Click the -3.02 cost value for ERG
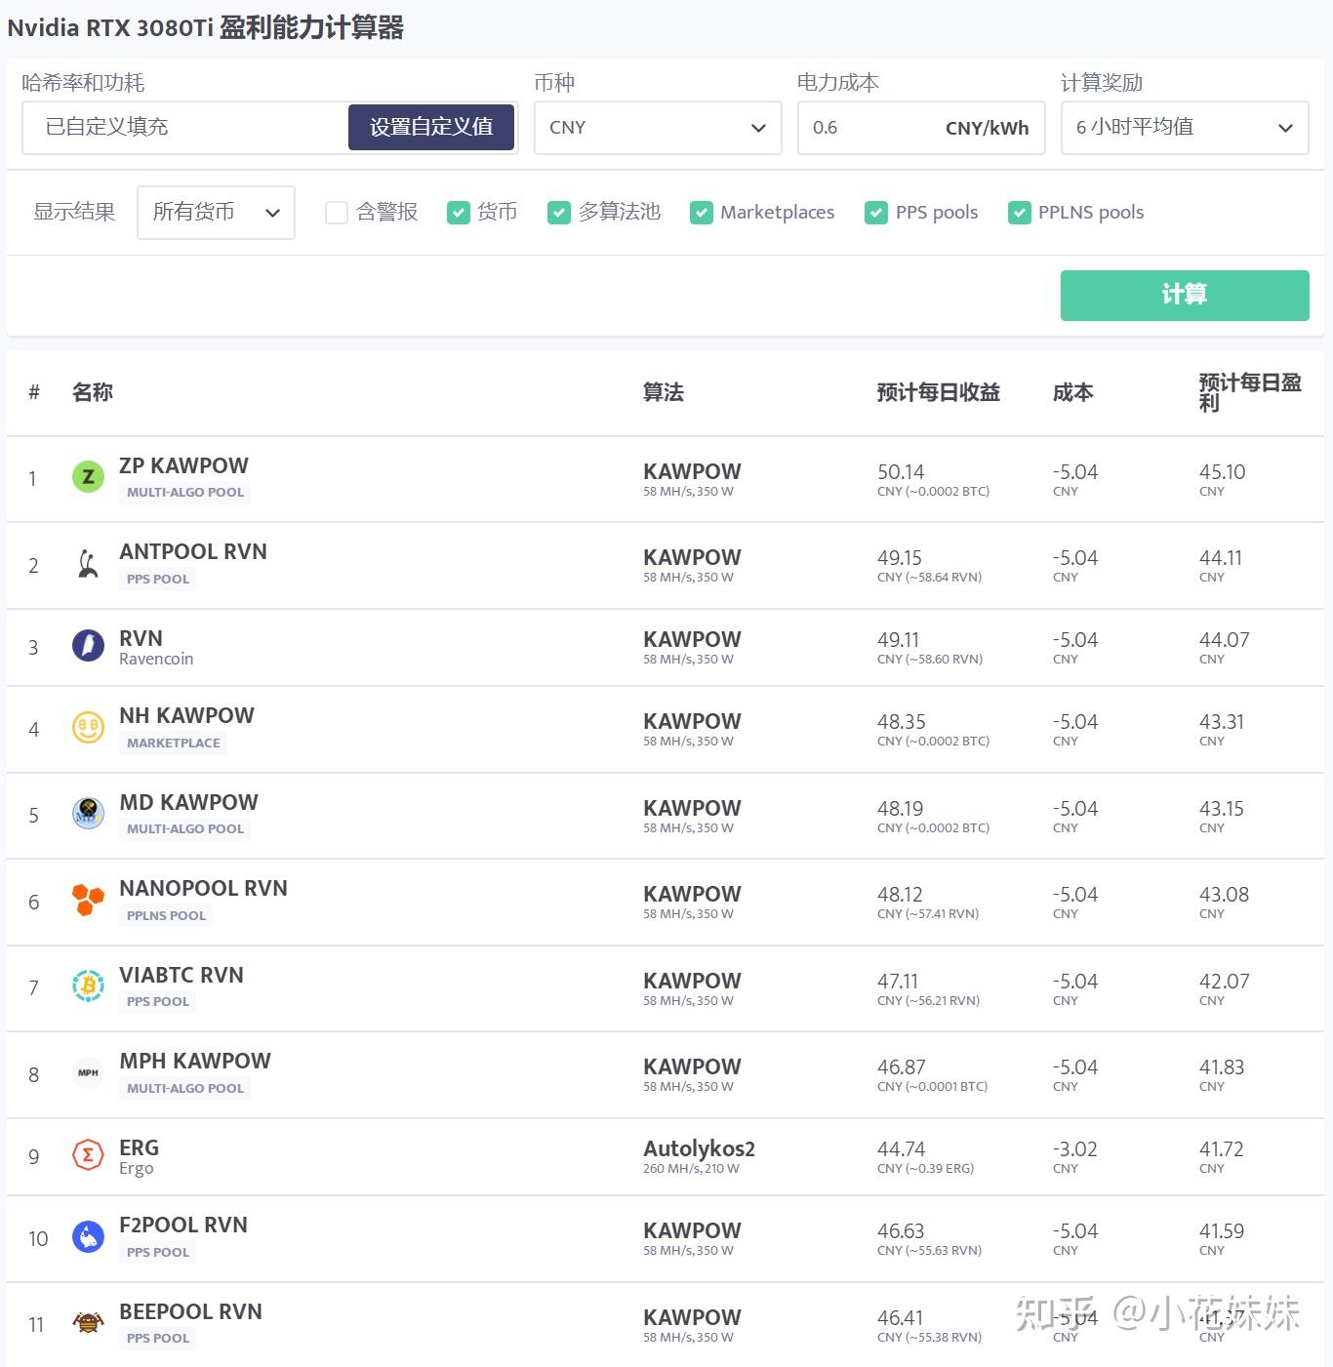Image resolution: width=1333 pixels, height=1367 pixels. 1074,1149
